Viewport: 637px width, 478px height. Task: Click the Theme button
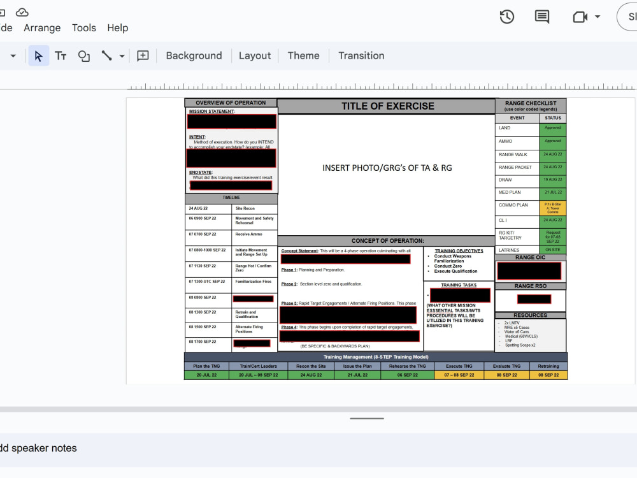pyautogui.click(x=303, y=55)
